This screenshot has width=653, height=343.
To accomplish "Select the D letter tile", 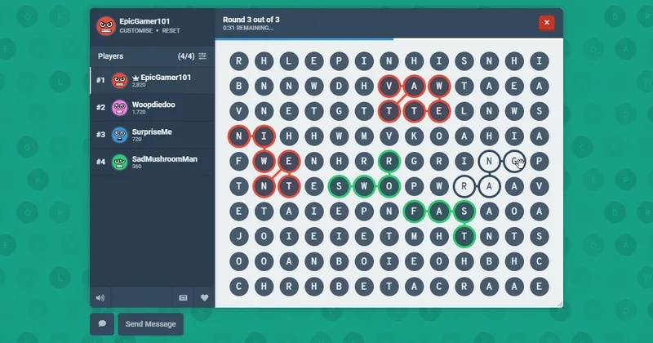I will point(339,87).
